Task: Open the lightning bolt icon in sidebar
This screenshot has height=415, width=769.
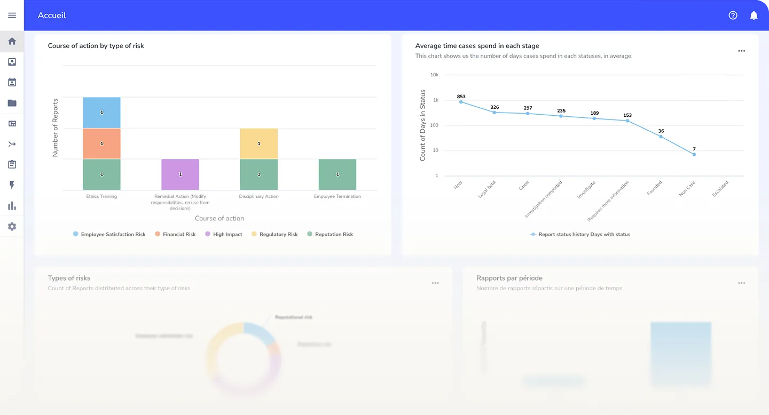Action: click(x=12, y=185)
